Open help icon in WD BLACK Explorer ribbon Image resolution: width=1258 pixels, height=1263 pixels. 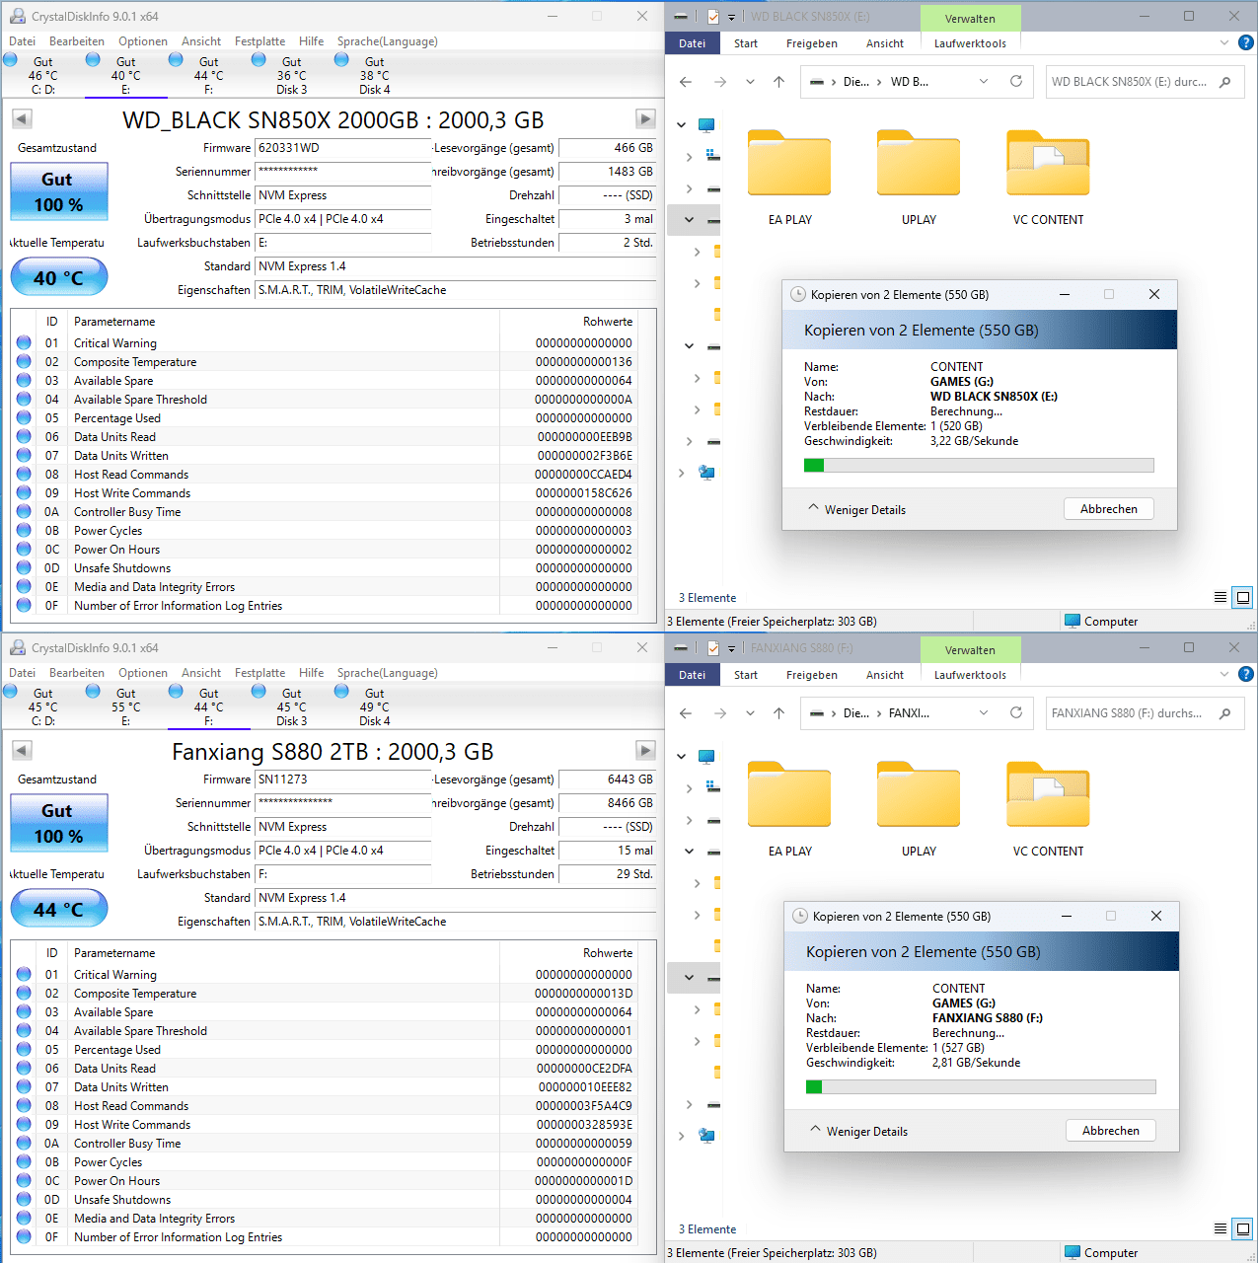(x=1246, y=42)
